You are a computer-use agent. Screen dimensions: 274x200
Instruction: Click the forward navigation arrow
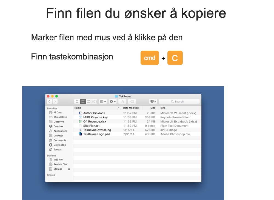[x=55, y=101]
